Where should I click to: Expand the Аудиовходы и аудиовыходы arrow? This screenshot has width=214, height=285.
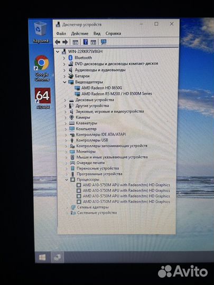(64, 70)
